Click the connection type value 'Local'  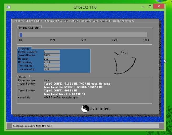(x=47, y=80)
